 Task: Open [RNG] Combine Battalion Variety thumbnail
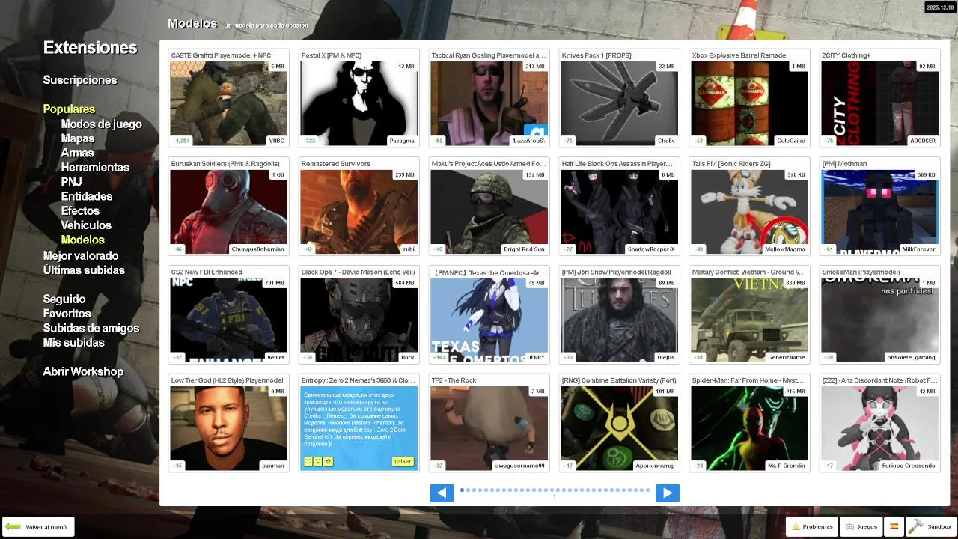tap(620, 429)
